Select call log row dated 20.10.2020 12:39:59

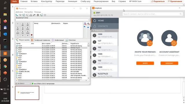[x=51, y=46]
